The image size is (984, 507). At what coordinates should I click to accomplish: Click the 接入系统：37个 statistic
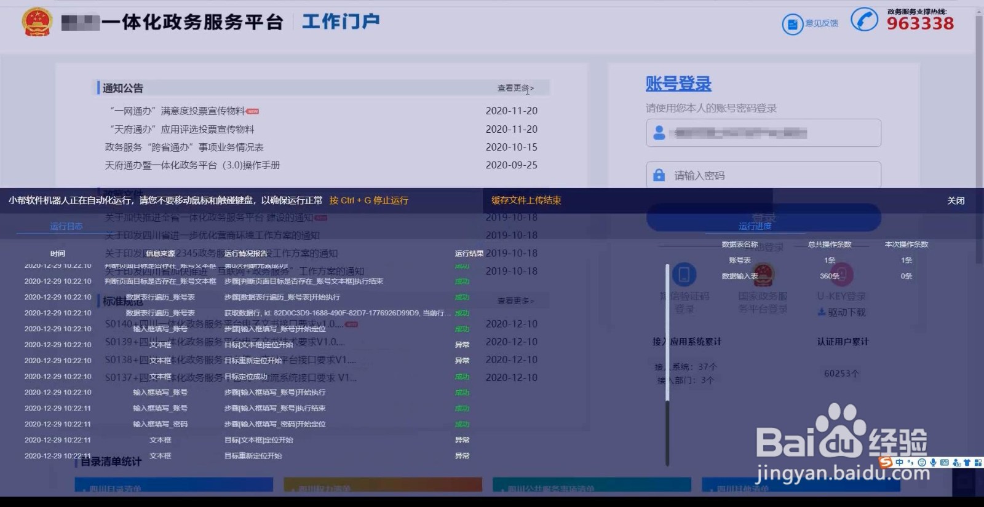pyautogui.click(x=686, y=367)
